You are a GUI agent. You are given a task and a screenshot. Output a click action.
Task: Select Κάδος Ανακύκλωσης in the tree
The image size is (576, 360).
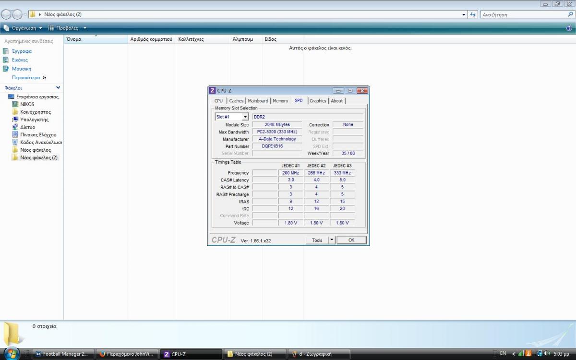[41, 142]
